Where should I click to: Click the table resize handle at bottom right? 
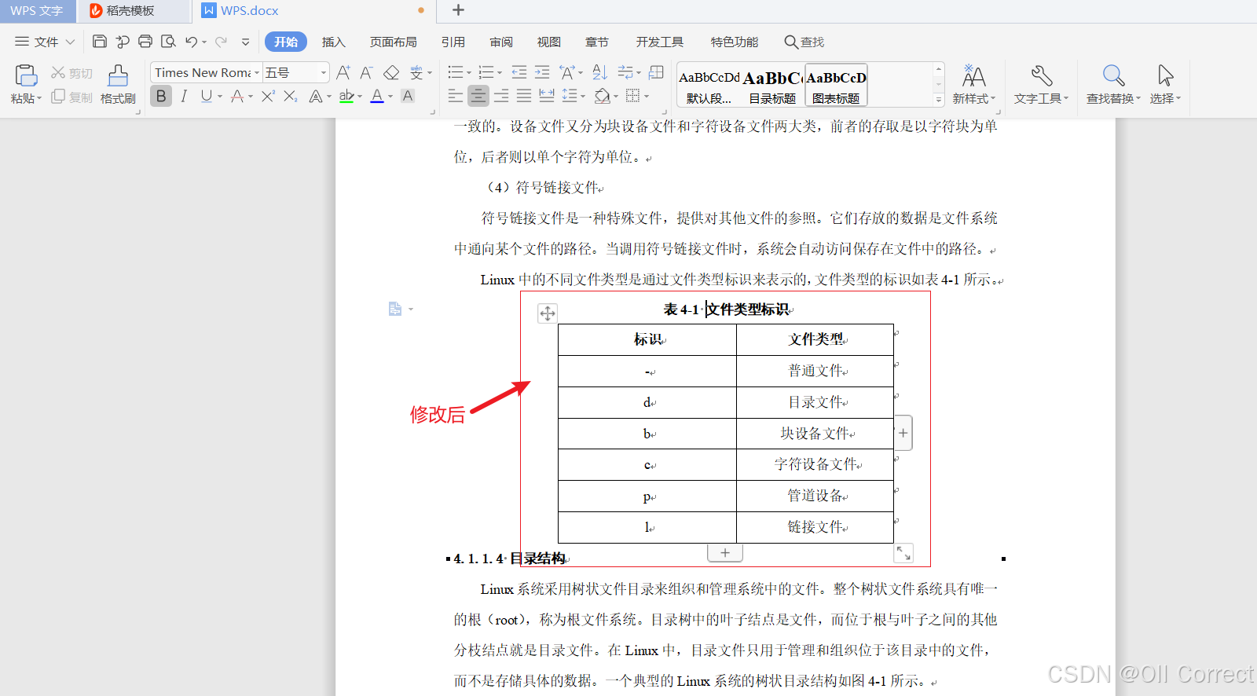tap(903, 553)
